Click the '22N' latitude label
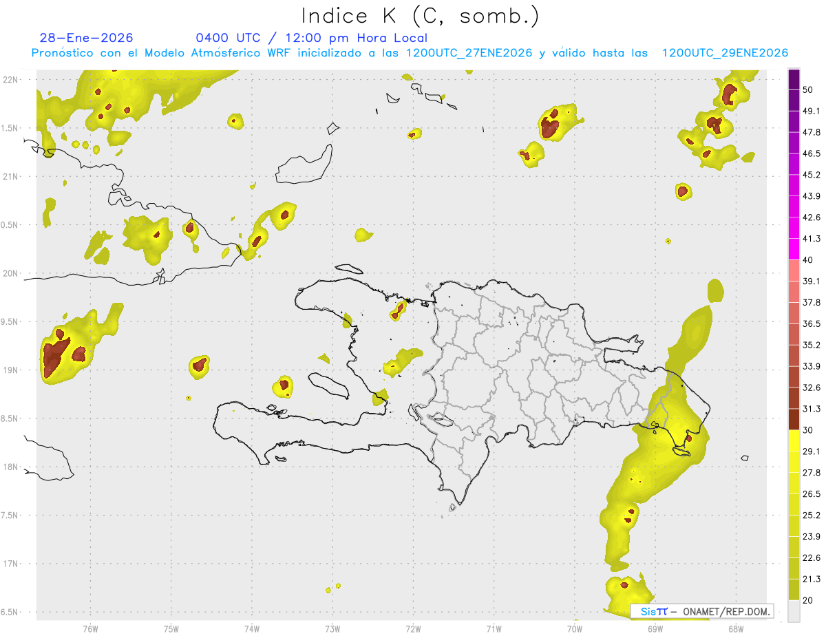The width and height of the screenshot is (826, 638). pos(10,80)
